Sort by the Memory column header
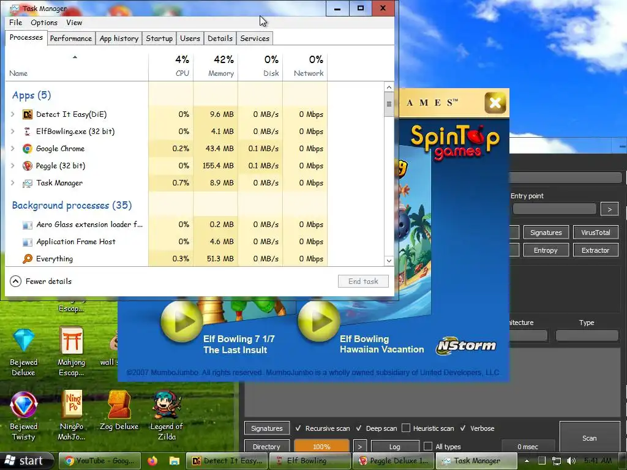The image size is (627, 470). [216, 67]
